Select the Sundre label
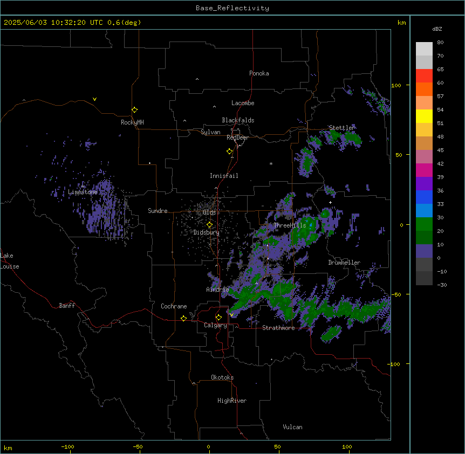Image resolution: width=465 pixels, height=454 pixels. click(x=158, y=211)
